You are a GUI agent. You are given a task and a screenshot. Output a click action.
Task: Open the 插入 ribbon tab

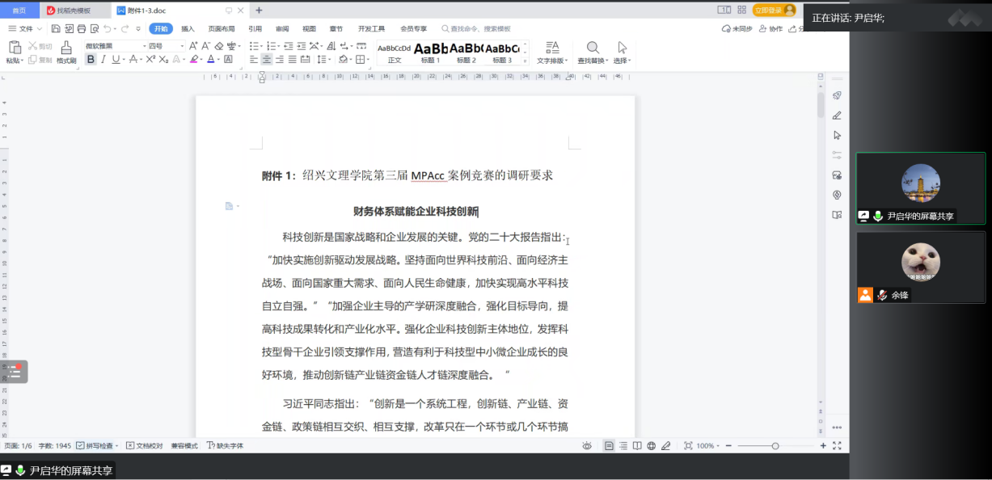[x=188, y=28]
